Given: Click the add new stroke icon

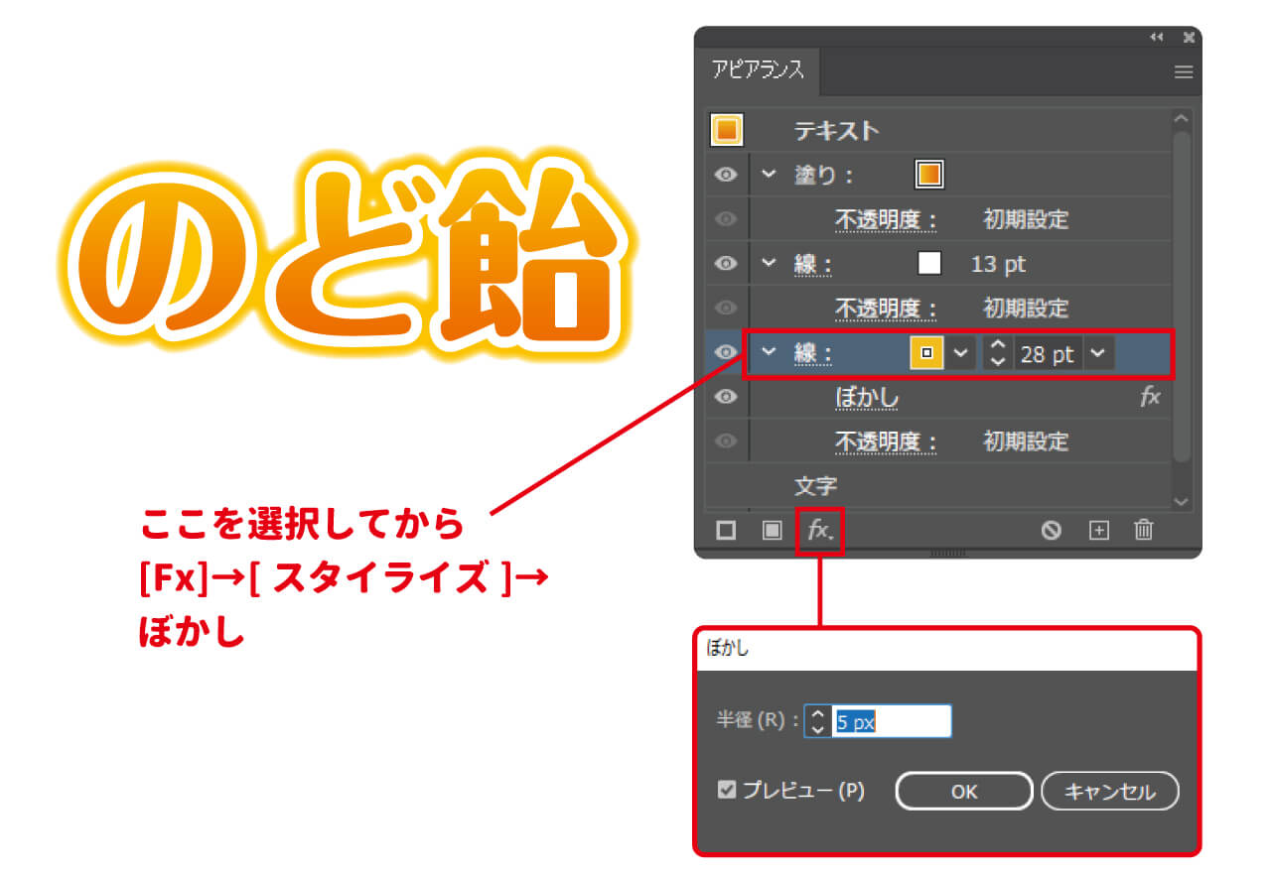Looking at the screenshot, I should (726, 531).
